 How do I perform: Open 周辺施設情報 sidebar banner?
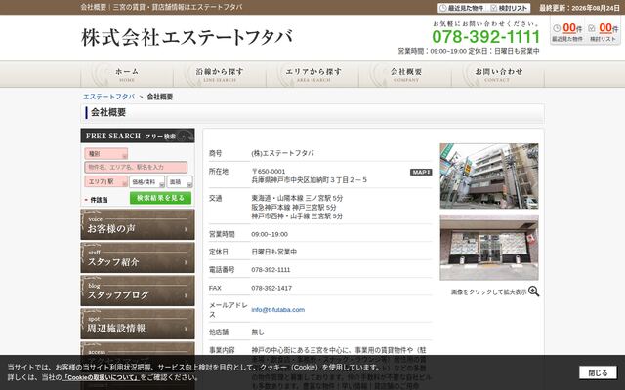(138, 325)
